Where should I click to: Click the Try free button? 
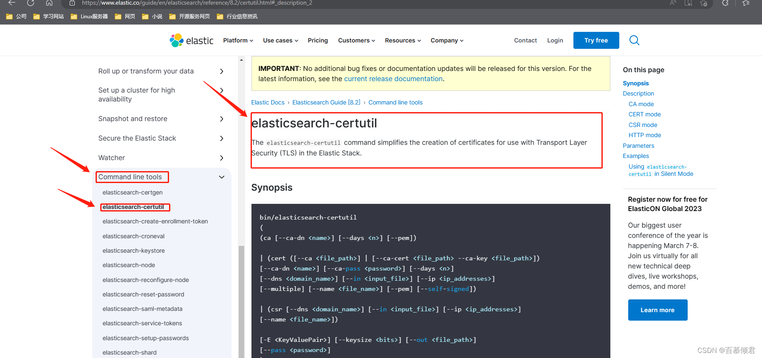[x=596, y=40]
